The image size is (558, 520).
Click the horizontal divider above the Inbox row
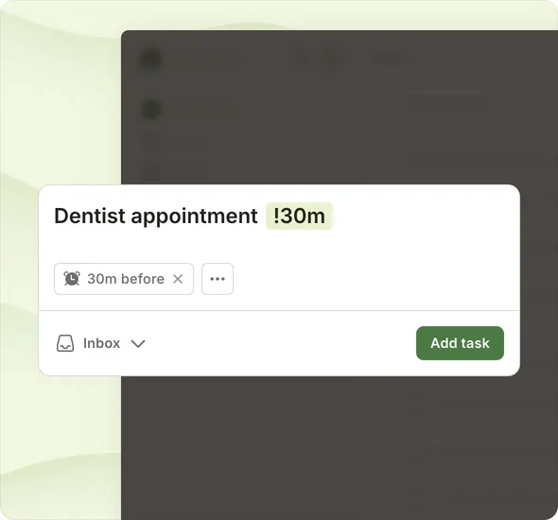point(279,310)
